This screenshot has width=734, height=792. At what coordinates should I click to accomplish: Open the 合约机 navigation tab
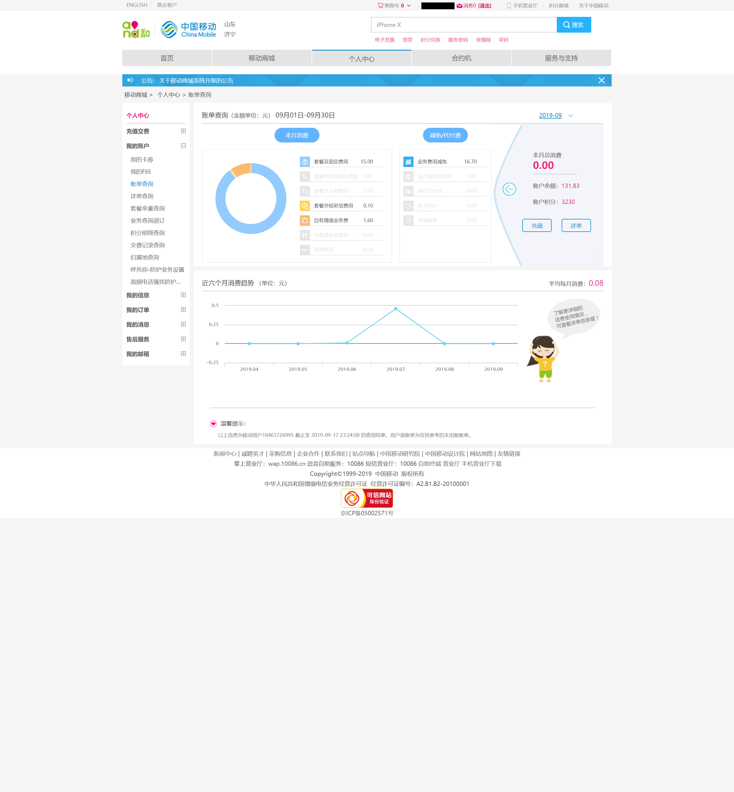pyautogui.click(x=461, y=58)
